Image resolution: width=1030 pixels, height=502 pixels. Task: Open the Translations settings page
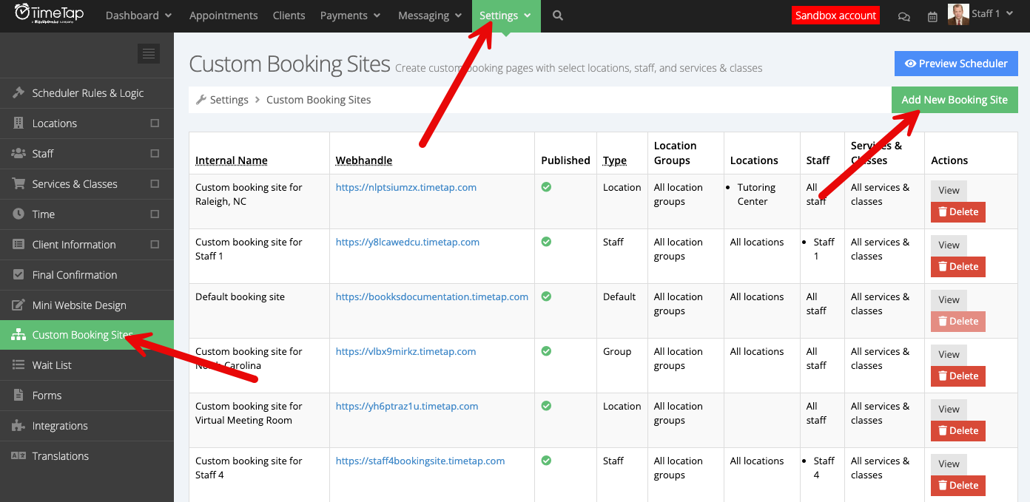[x=87, y=456]
